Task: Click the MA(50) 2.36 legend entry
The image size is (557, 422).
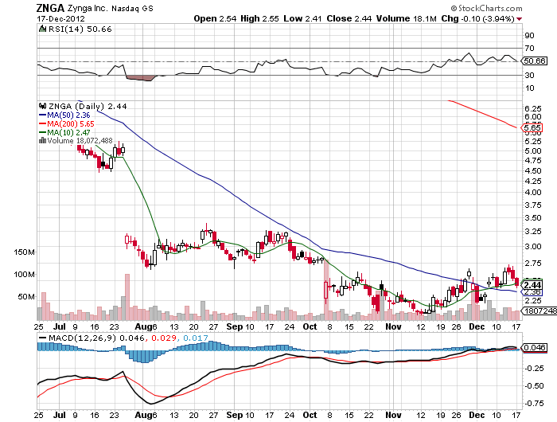Action: coord(64,115)
